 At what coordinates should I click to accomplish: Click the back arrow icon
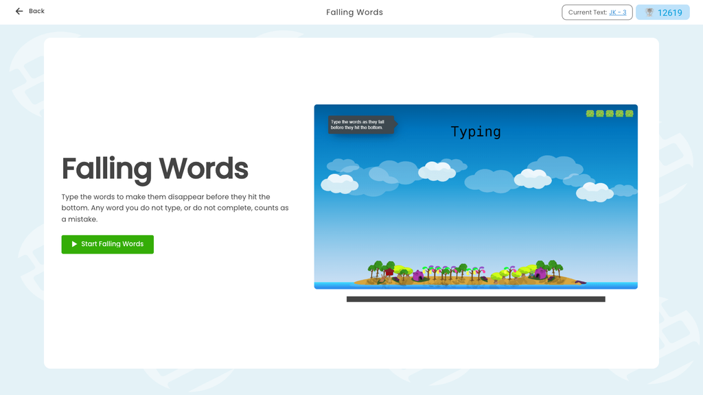19,11
